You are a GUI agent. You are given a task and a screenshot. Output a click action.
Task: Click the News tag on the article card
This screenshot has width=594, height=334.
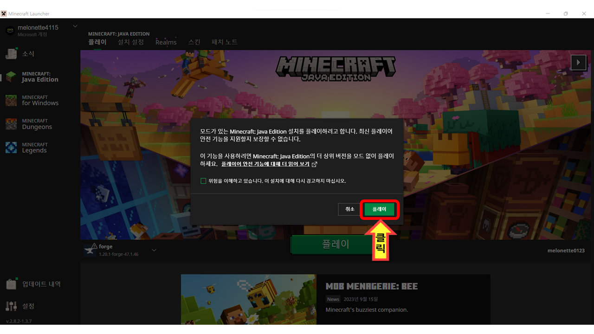tap(333, 299)
